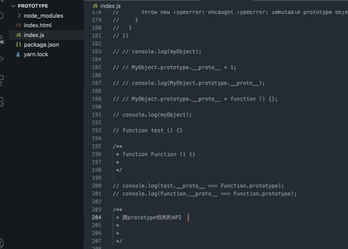Click the 'console.log(MyObject.prototype.__proto__);' line
348x249 pixels.
pos(189,83)
